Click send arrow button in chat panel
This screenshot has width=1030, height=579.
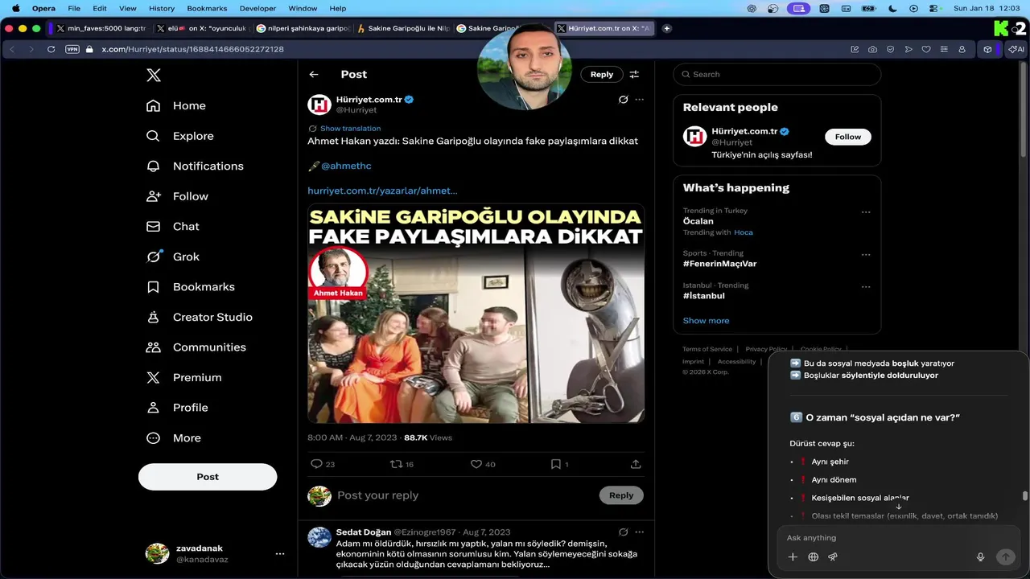(1005, 556)
